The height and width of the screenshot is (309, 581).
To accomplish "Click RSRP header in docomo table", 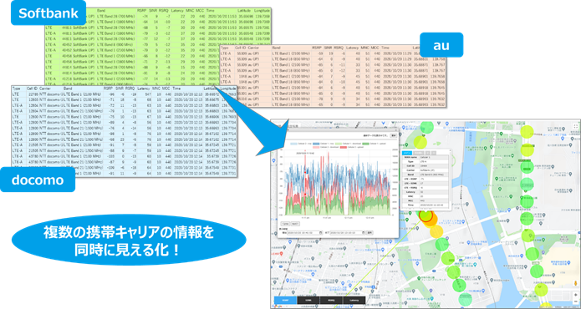I will 108,89.
